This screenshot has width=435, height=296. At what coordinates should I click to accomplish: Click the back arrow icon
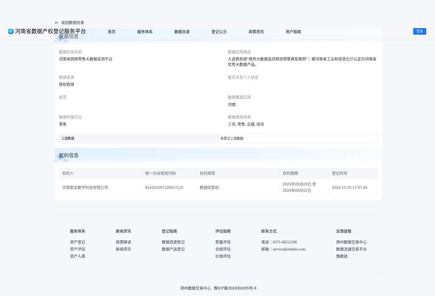[57, 23]
